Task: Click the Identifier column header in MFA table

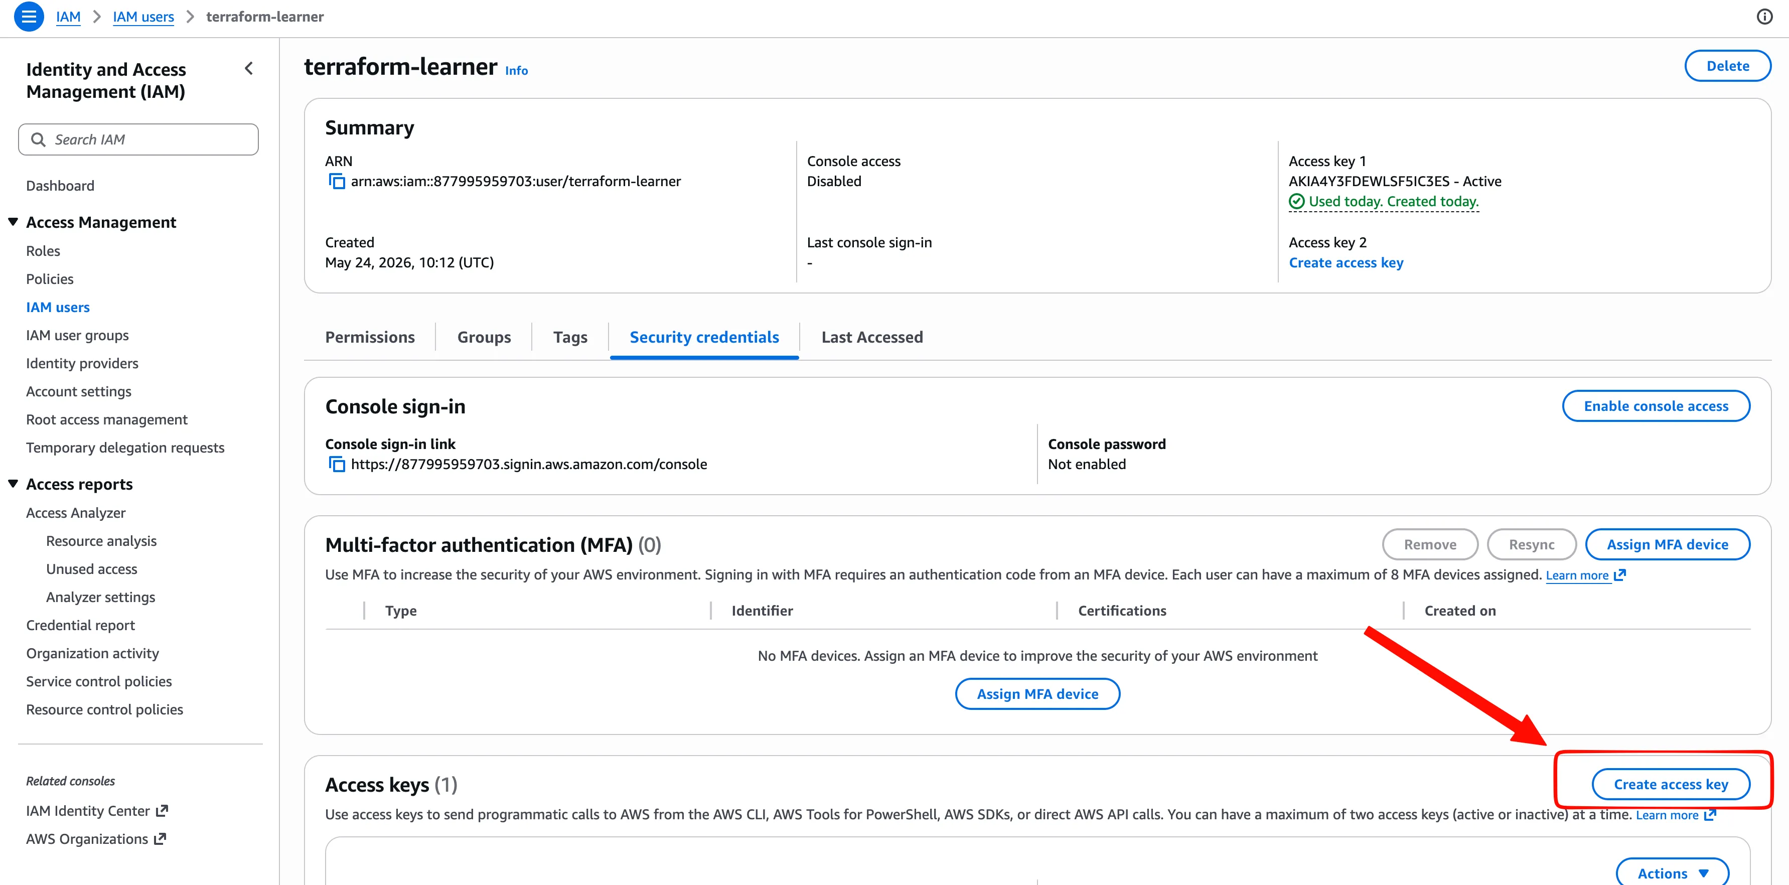Action: pyautogui.click(x=762, y=611)
